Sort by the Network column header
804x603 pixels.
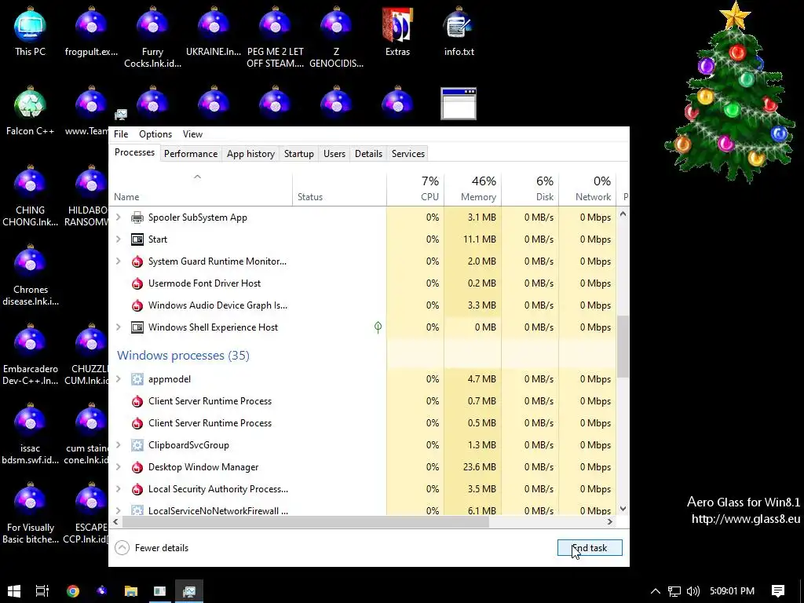[587, 190]
